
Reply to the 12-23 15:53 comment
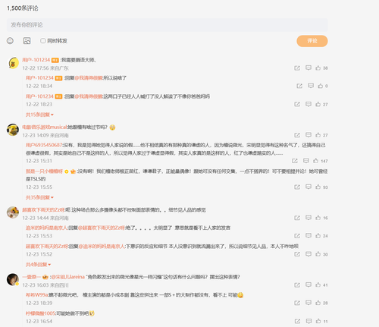click(x=309, y=236)
